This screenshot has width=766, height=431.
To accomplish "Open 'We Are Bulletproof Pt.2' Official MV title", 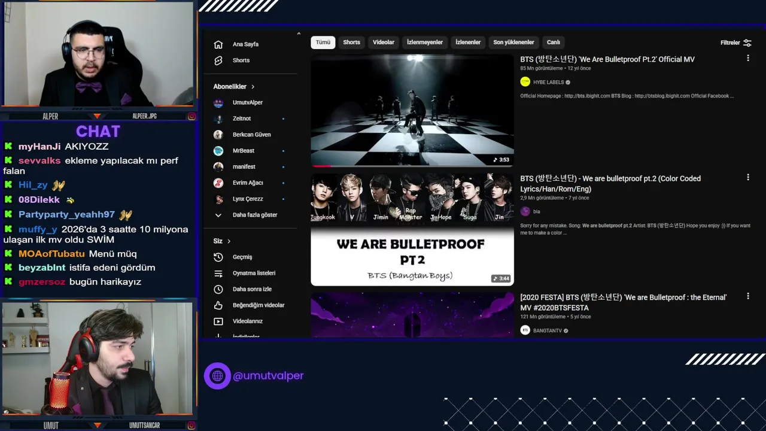I will pyautogui.click(x=607, y=59).
